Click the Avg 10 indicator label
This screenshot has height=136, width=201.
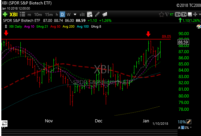pos(29,27)
